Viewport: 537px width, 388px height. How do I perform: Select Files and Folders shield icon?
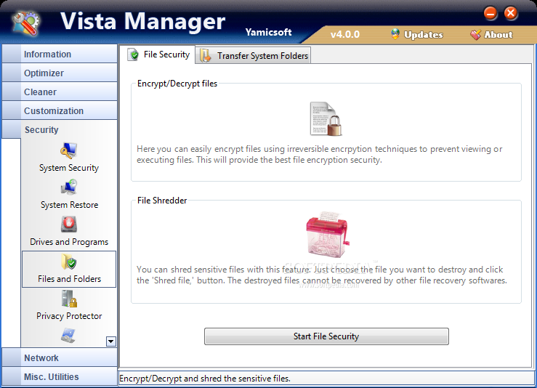point(69,262)
